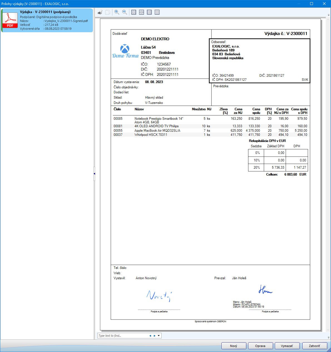This screenshot has height=352, width=331.
Task: Fit the whole page in the view
Action: tap(134, 12)
